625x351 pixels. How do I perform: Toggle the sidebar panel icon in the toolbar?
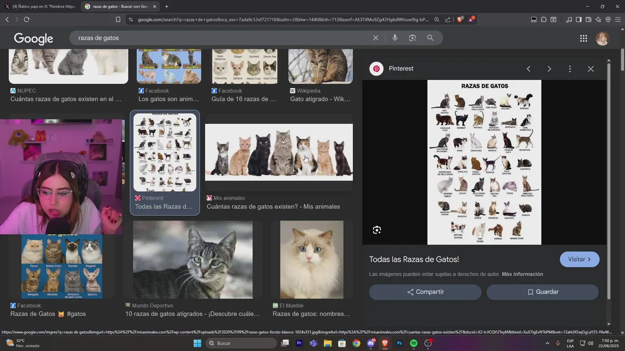[x=579, y=19]
